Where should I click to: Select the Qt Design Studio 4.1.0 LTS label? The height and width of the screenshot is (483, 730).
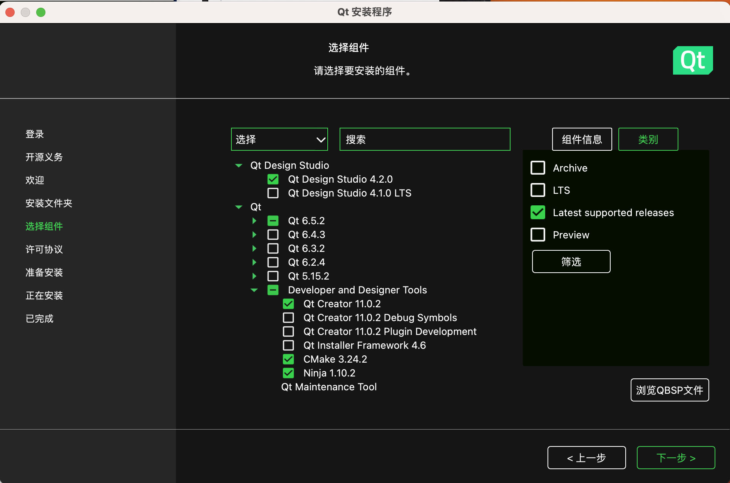(x=350, y=193)
